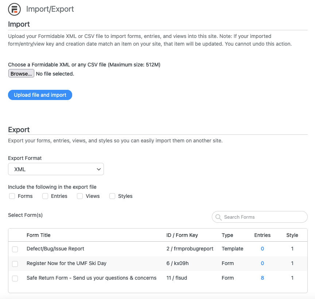Click the Safe Return Form title text
The image size is (315, 299).
pyautogui.click(x=92, y=278)
